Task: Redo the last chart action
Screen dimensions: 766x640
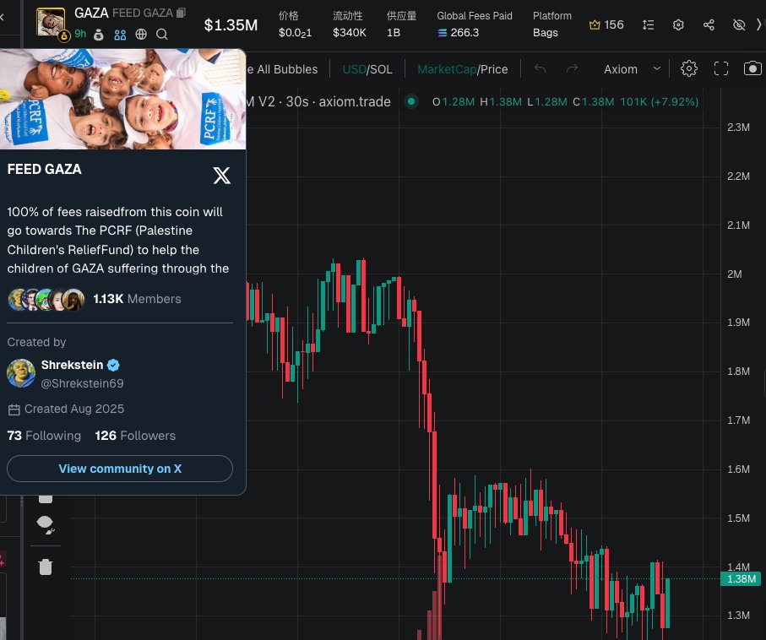Action: click(x=572, y=69)
